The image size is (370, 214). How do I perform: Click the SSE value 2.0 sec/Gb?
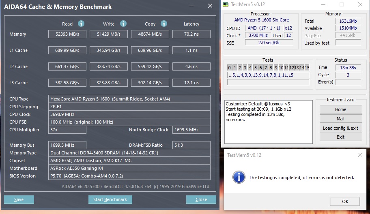point(269,43)
